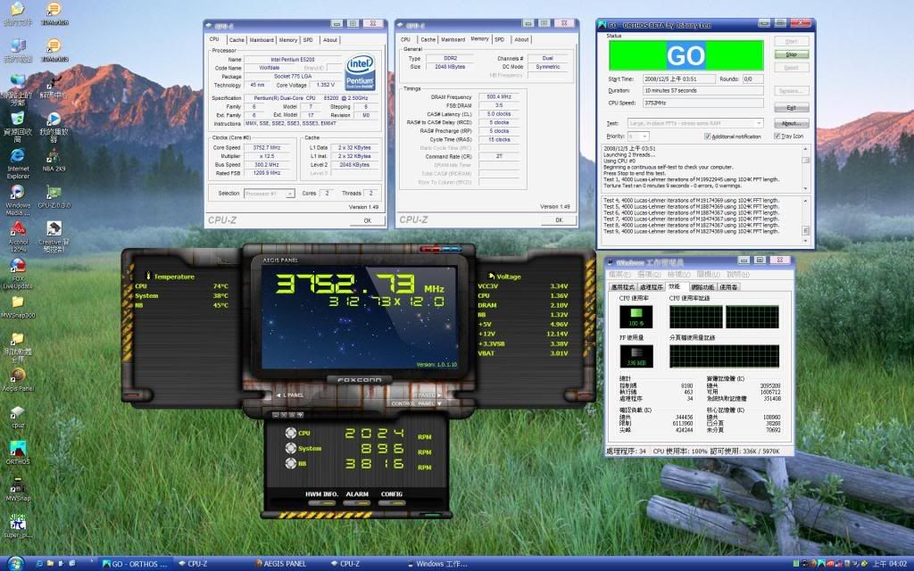
Task: Click the PF usage gauge showing 336 MB
Action: pyautogui.click(x=636, y=357)
